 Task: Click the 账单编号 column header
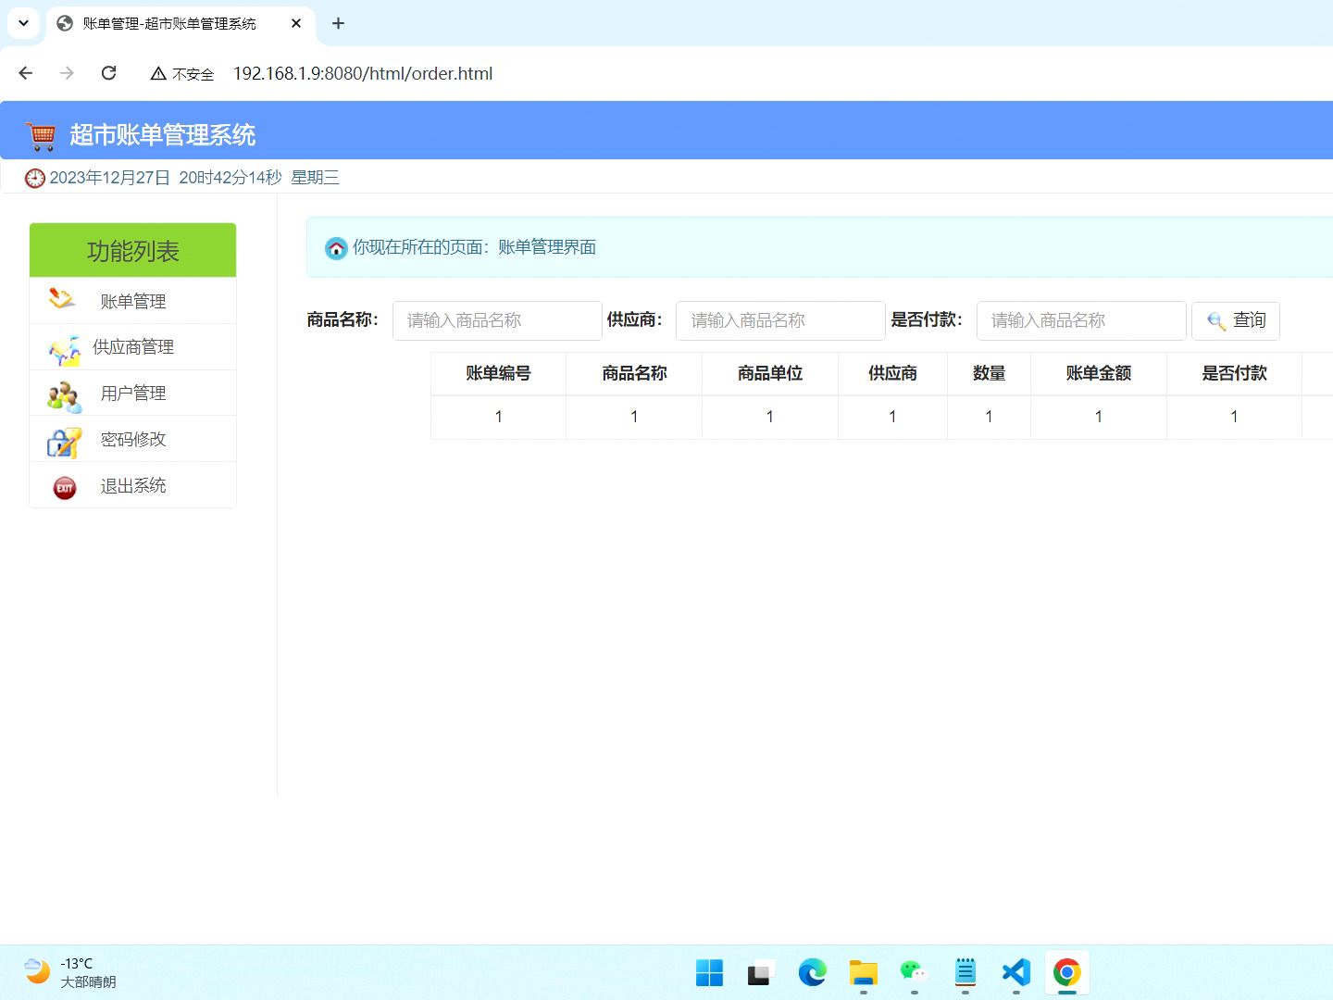pos(498,373)
